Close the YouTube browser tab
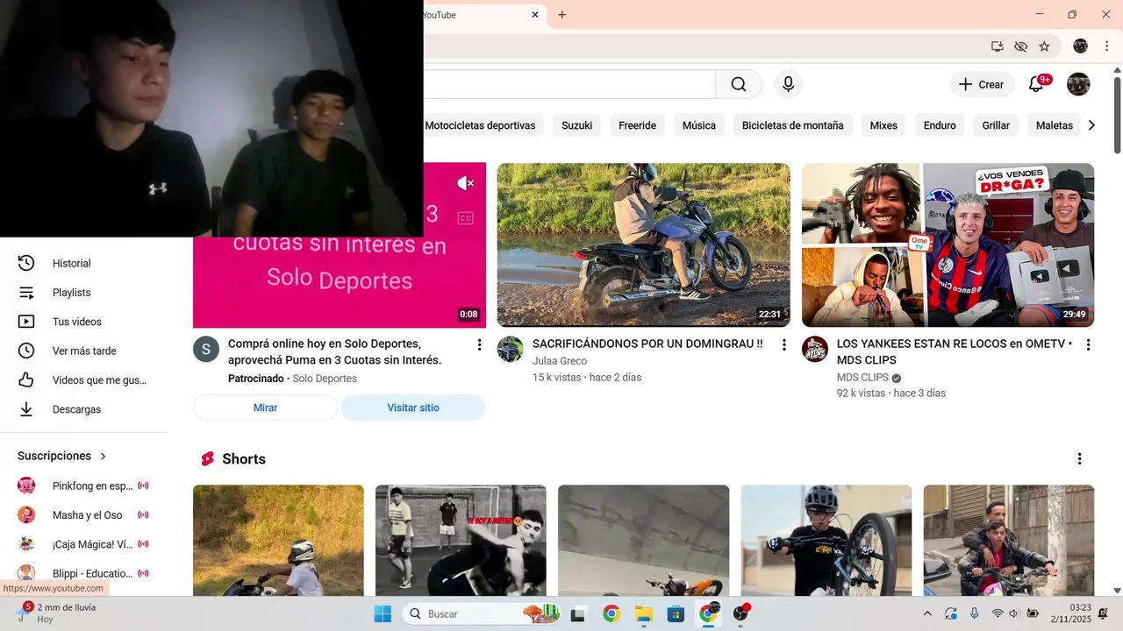1123x631 pixels. click(535, 15)
